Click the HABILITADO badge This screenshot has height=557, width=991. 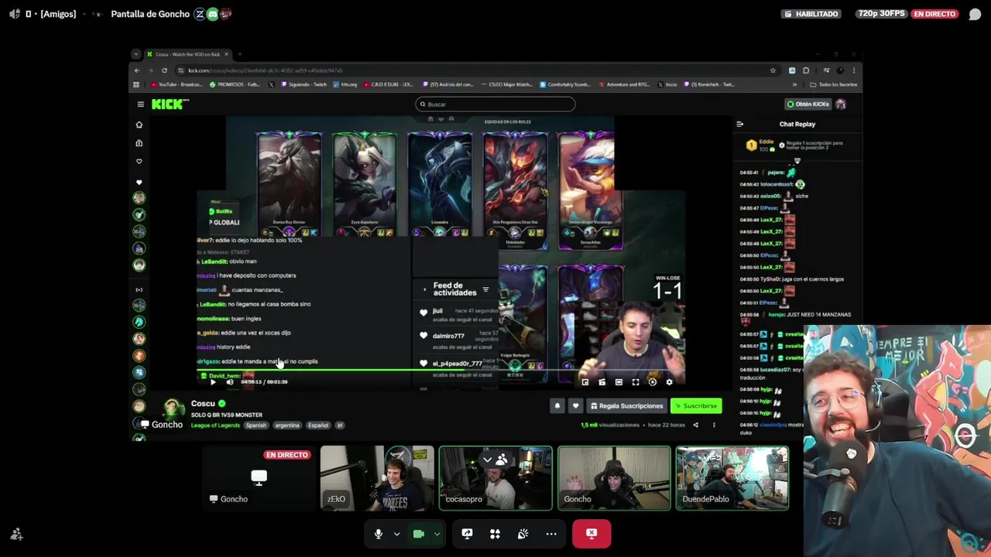[811, 14]
